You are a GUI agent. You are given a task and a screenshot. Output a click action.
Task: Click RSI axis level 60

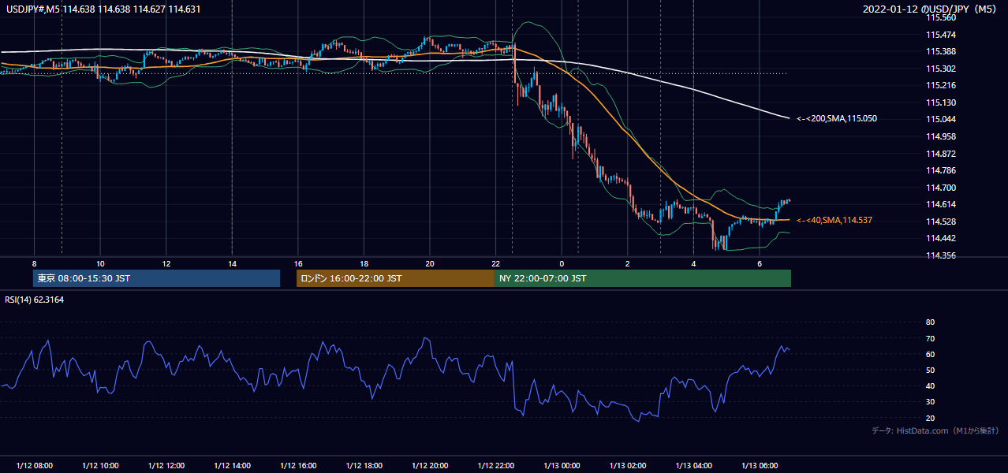[x=930, y=354]
